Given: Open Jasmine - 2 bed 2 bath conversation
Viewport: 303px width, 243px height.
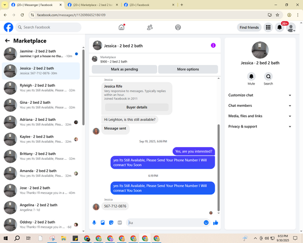Looking at the screenshot, I should click(x=41, y=53).
